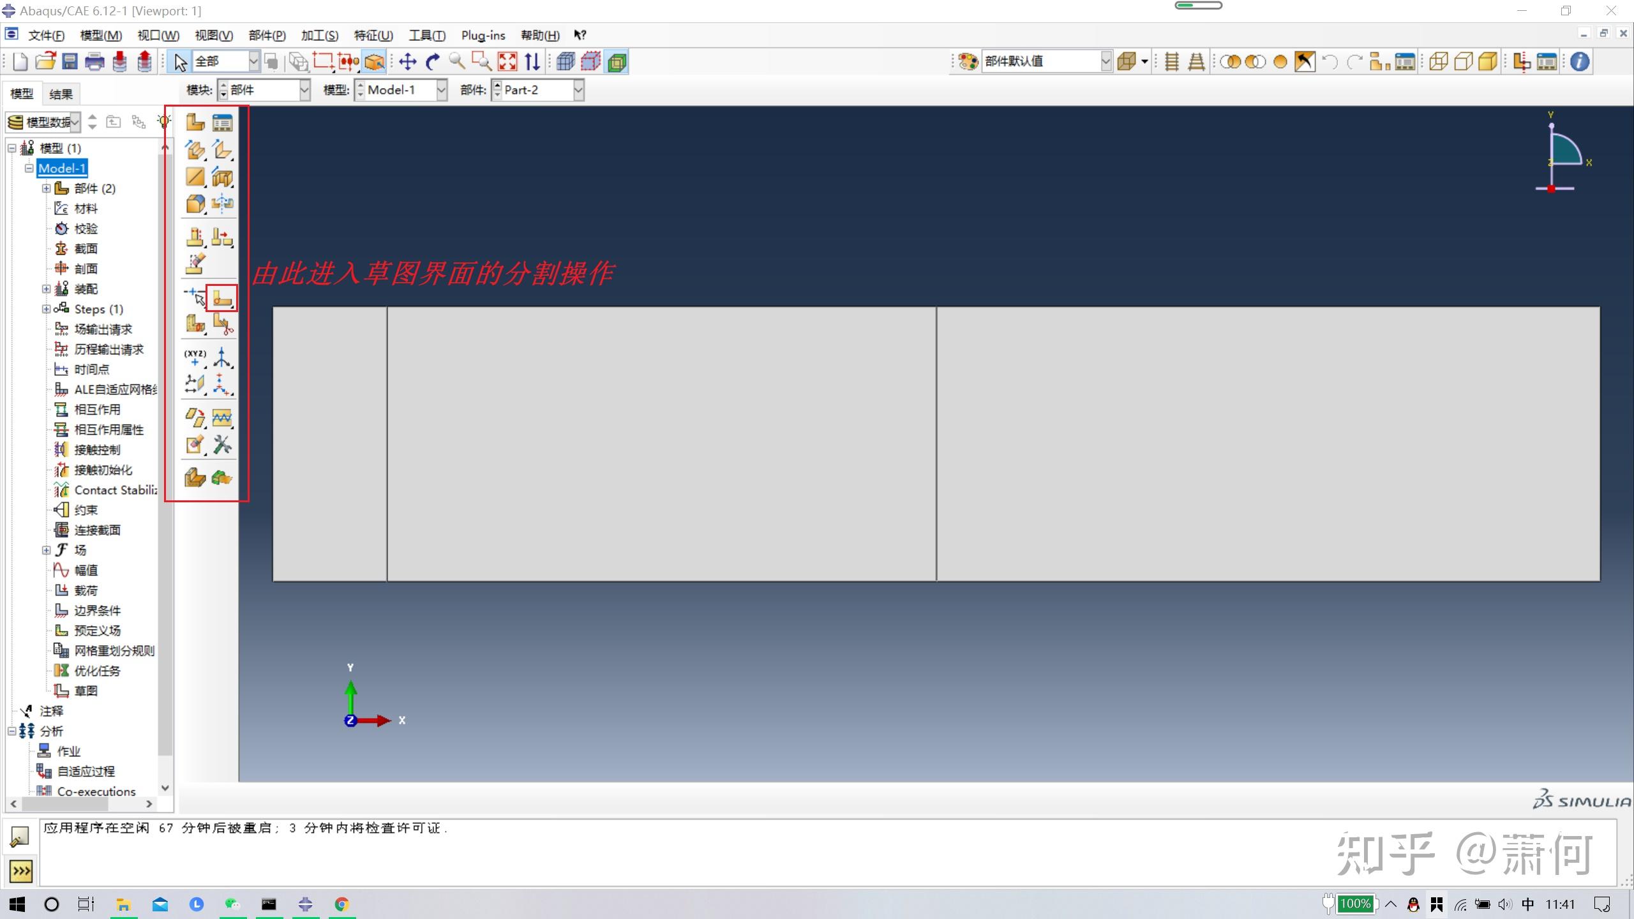
Task: Open the 特征(U) menu
Action: tap(373, 35)
